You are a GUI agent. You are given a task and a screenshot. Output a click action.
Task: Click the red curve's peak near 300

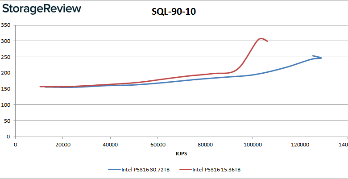(x=261, y=39)
